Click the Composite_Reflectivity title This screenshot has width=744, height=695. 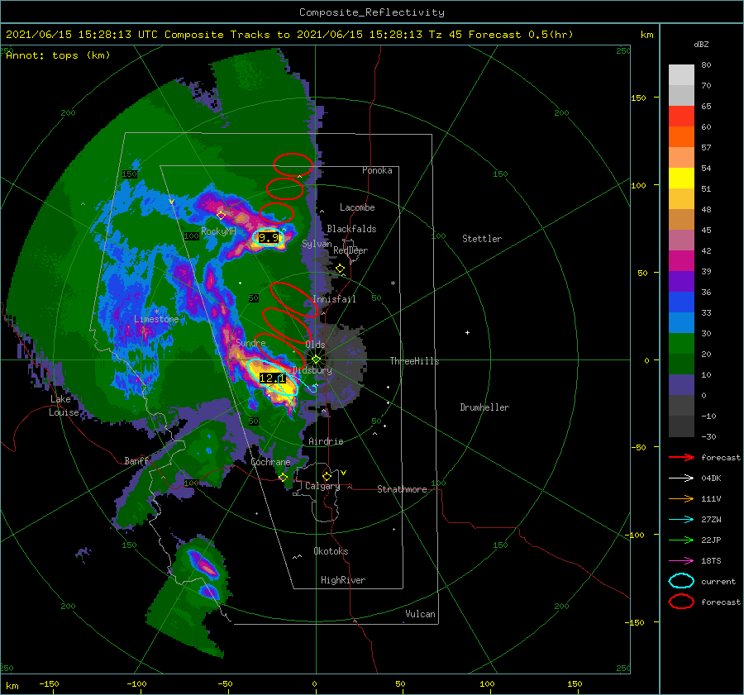(372, 12)
